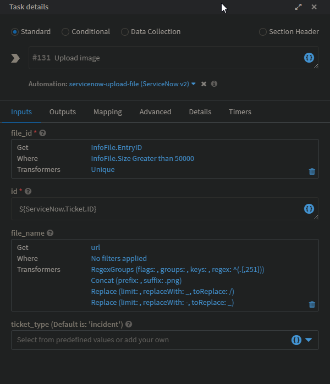Viewport: 330px width, 384px height.
Task: Select the Standard task type
Action: point(15,32)
